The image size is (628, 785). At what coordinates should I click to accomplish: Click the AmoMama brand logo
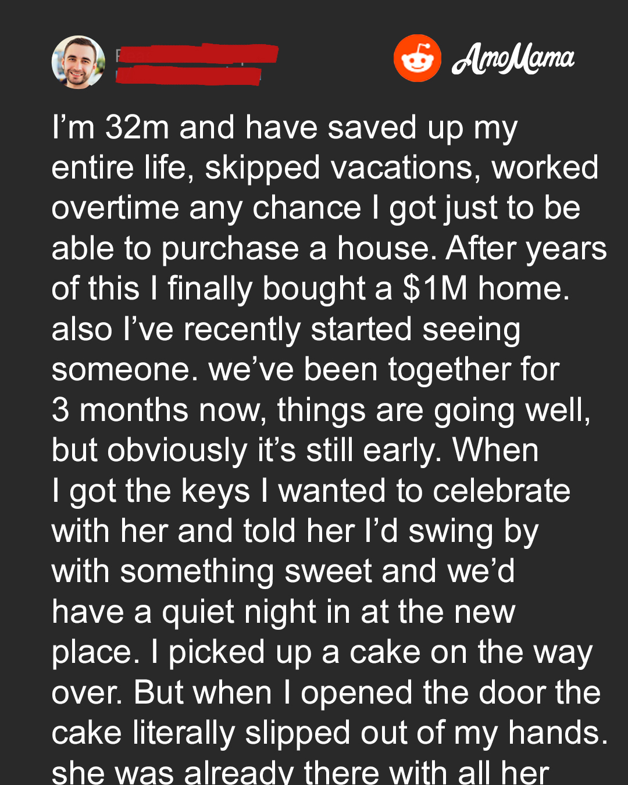pos(513,59)
